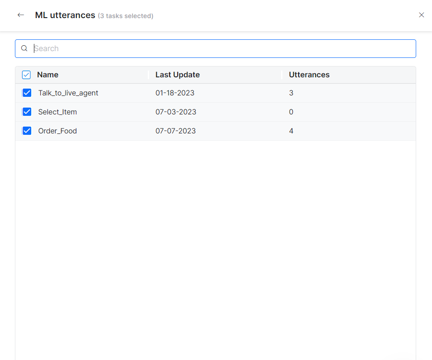
Task: Click the magnifier icon in search bar
Action: pos(24,48)
